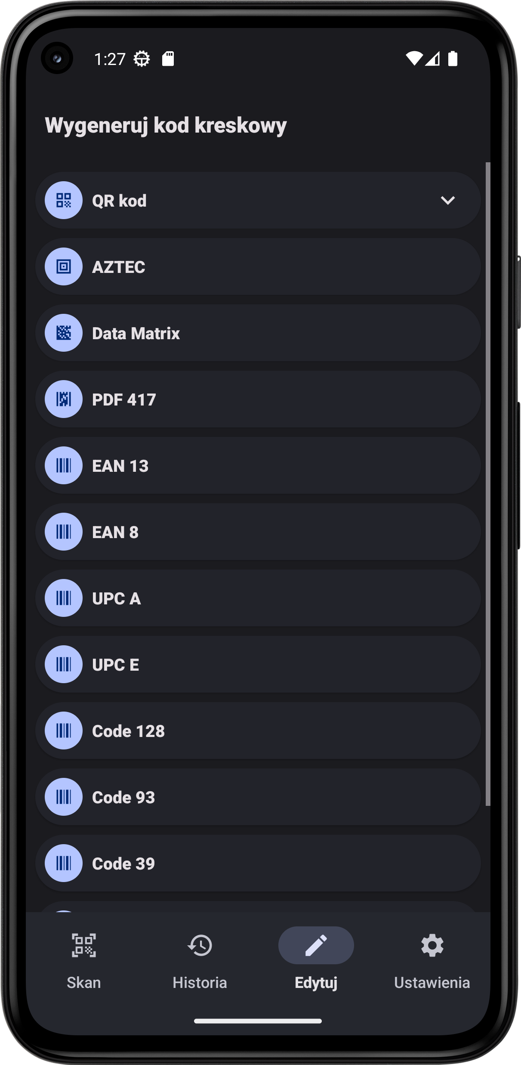Tap the Skan QR scanner icon
This screenshot has height=1065, width=521.
pyautogui.click(x=84, y=945)
